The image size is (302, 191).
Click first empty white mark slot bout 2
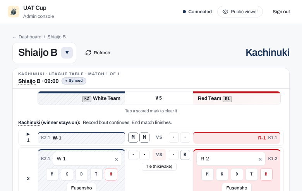pos(133,155)
